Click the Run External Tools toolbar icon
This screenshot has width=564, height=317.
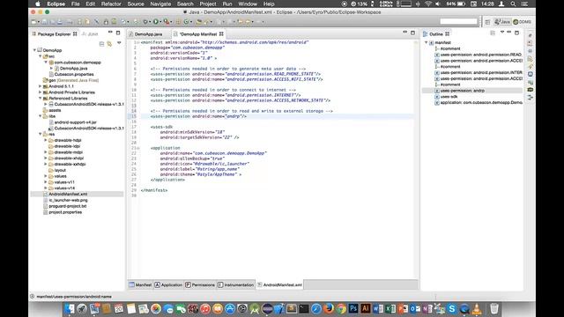click(167, 21)
